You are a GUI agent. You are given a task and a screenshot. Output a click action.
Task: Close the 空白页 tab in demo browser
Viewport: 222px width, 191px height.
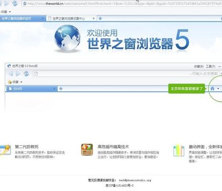54,89
